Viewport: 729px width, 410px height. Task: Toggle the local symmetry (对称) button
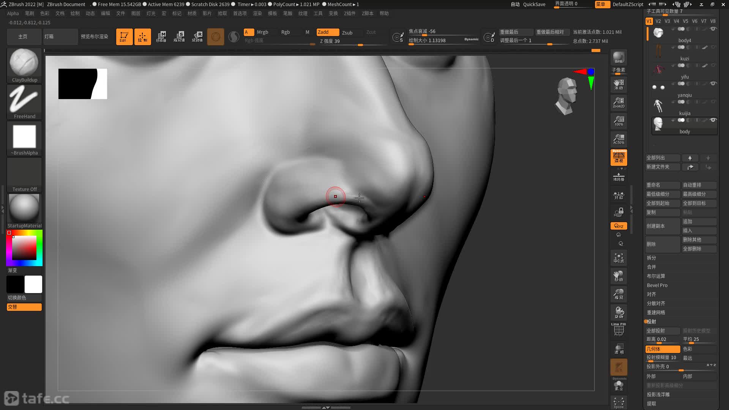tap(619, 195)
